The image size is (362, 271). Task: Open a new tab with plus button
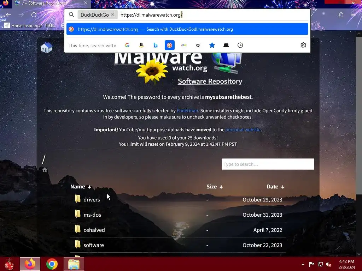coord(97,3)
